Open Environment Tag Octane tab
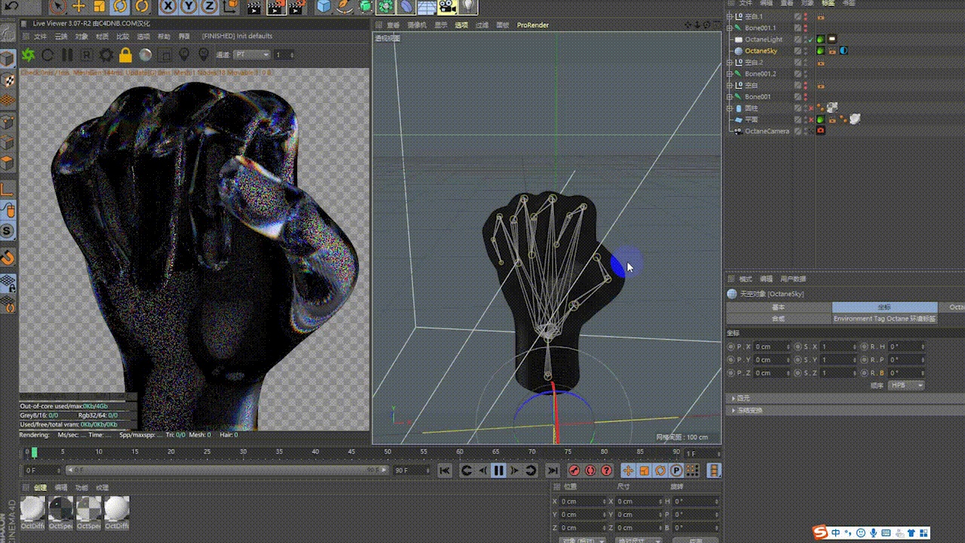 pos(884,318)
